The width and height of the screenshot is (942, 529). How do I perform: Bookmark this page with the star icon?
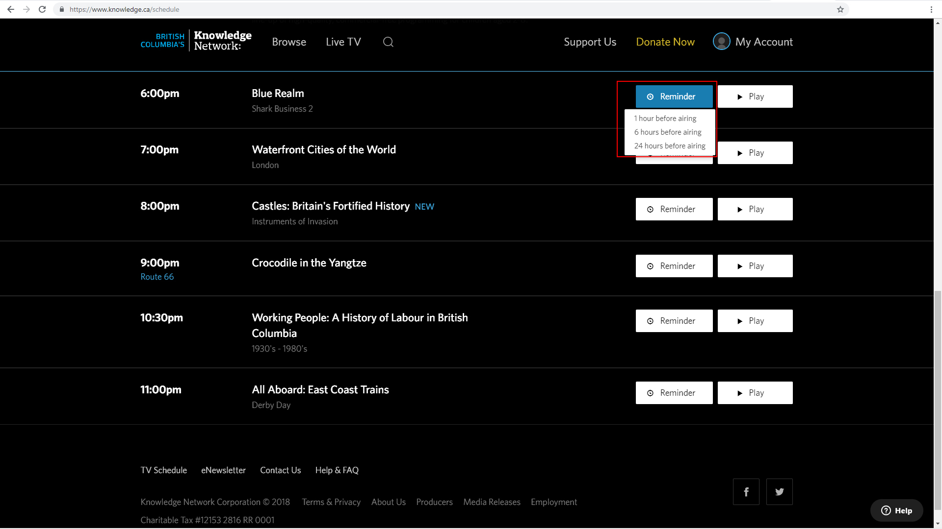840,9
